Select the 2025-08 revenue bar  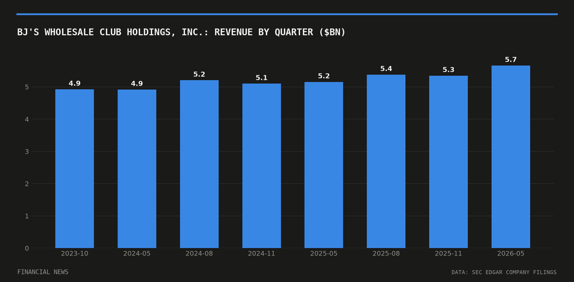click(386, 161)
